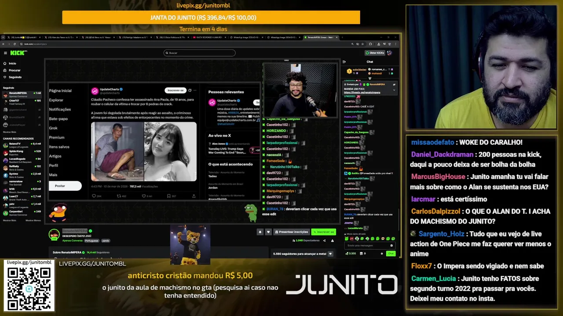Click the share icon beside Espectadores count
Viewport: 563px width, 316px height.
pyautogui.click(x=324, y=241)
